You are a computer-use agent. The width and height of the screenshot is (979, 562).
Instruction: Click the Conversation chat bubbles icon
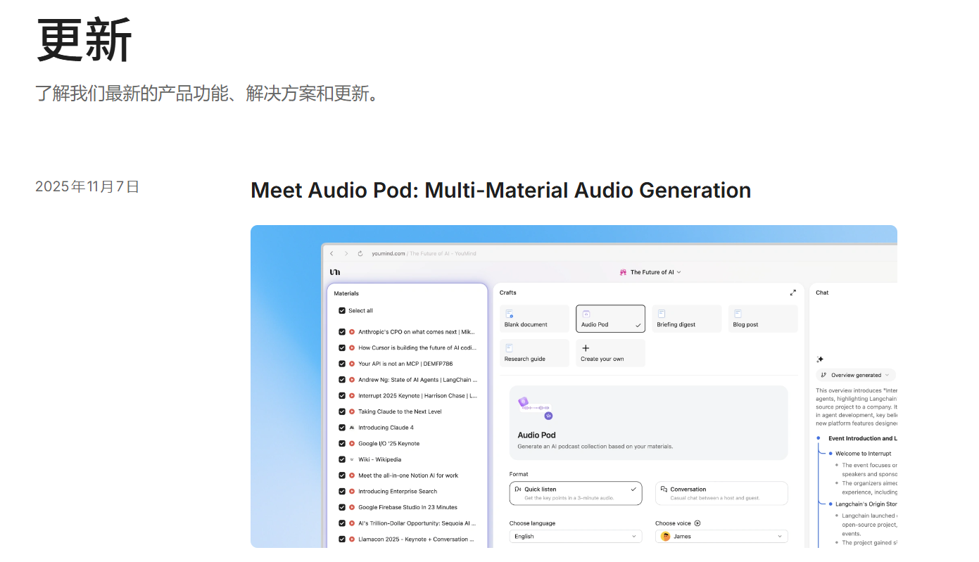click(x=664, y=489)
